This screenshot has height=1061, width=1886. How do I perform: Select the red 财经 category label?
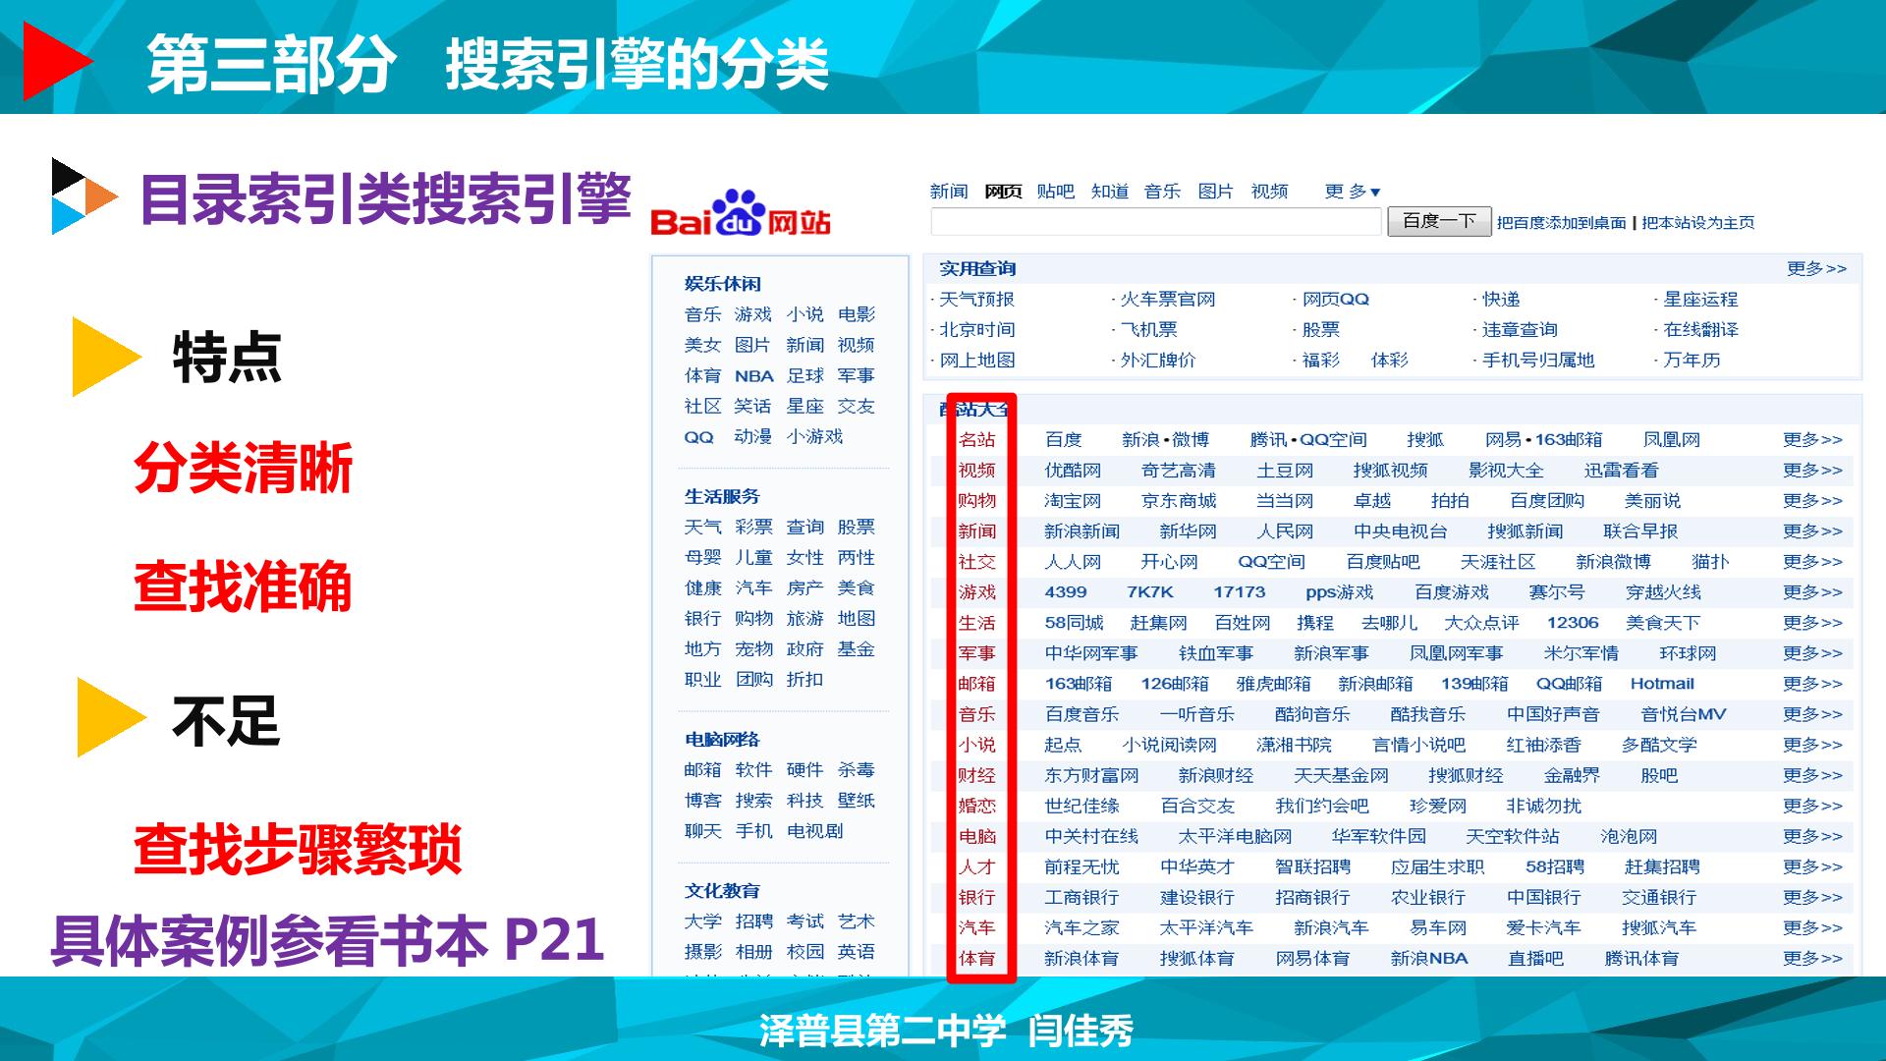977,775
